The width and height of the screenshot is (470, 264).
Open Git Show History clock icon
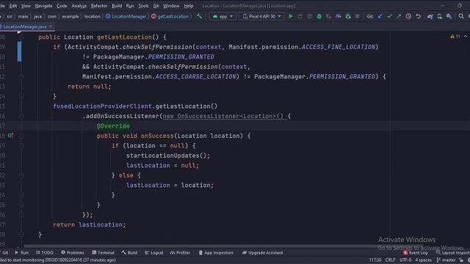click(408, 16)
